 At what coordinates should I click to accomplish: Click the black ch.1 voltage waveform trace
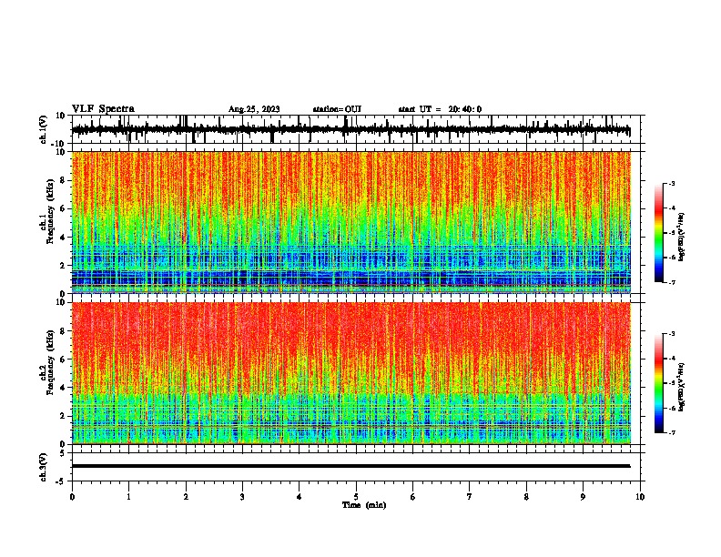pyautogui.click(x=350, y=129)
